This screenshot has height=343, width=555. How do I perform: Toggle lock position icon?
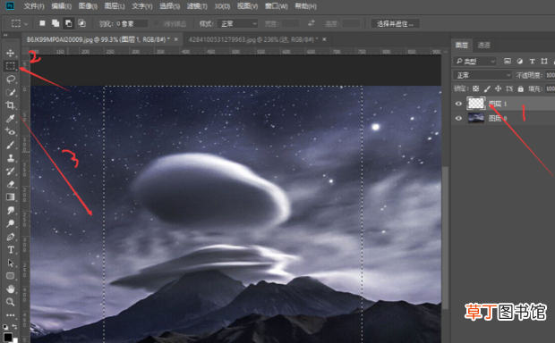(498, 88)
